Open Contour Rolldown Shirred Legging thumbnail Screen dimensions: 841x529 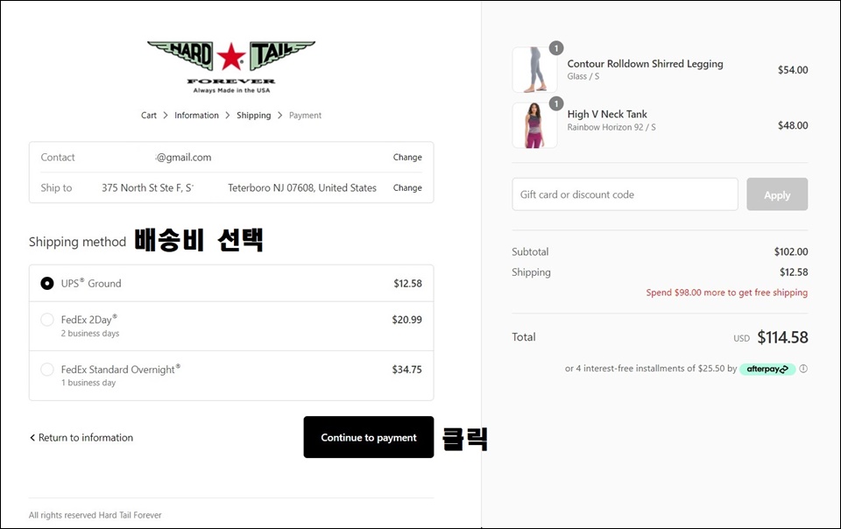[534, 70]
